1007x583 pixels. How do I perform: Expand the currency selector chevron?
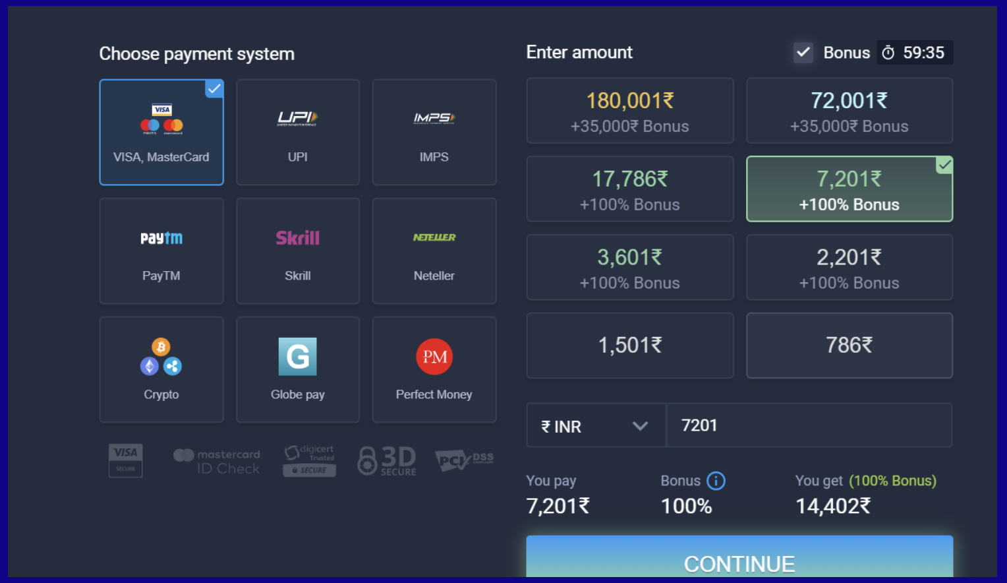[640, 425]
